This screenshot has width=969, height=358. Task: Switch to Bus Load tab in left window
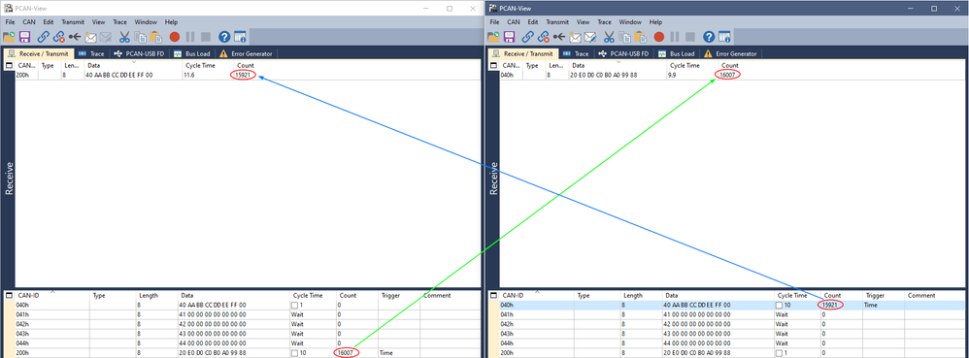[x=193, y=53]
